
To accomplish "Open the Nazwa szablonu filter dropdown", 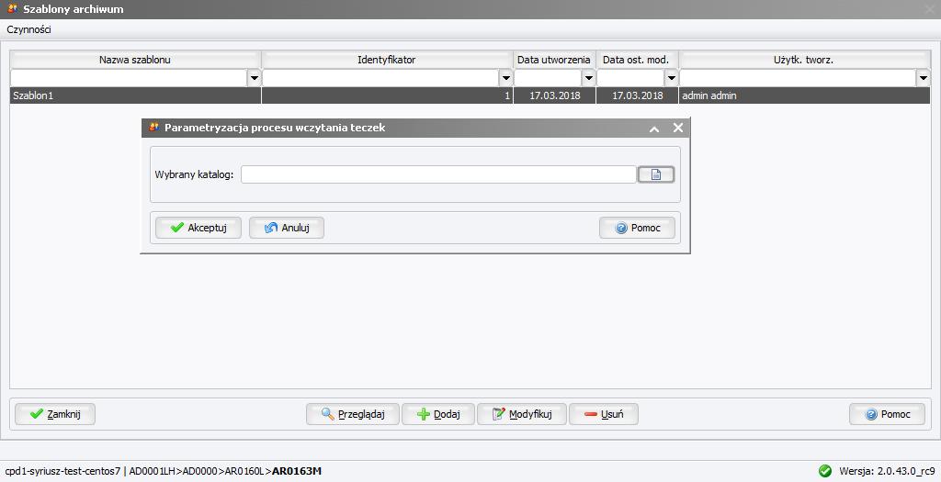I will [x=254, y=78].
